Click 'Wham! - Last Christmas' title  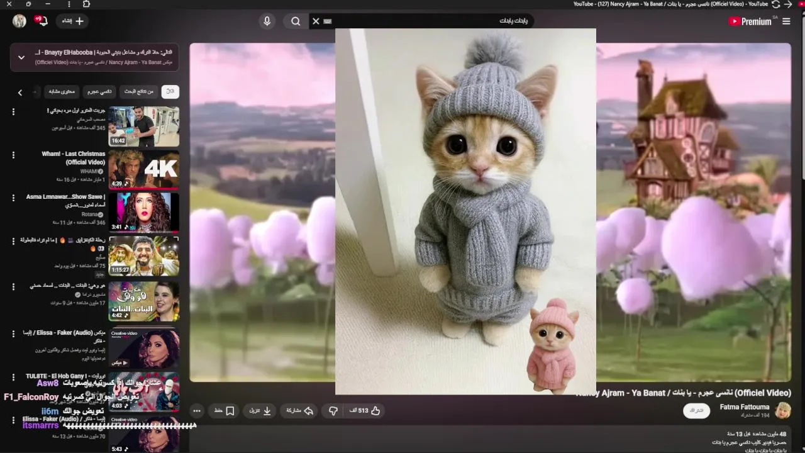[x=74, y=158]
